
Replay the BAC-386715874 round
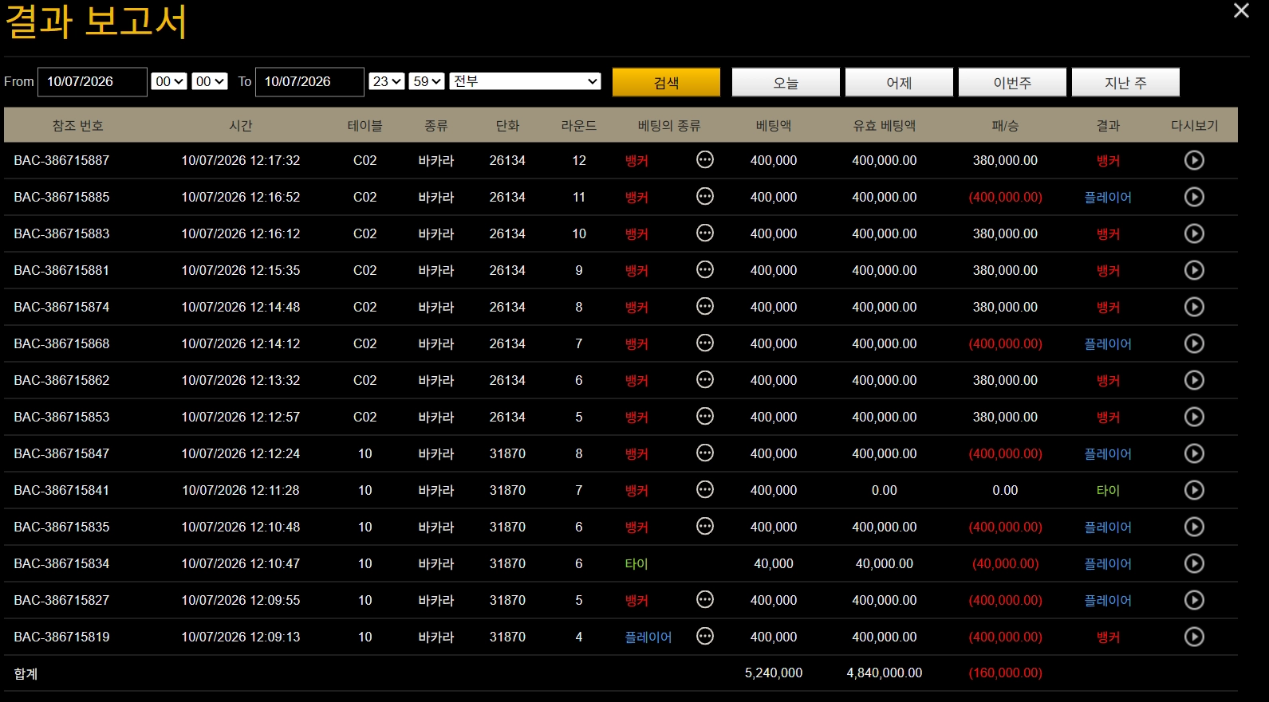click(x=1194, y=307)
